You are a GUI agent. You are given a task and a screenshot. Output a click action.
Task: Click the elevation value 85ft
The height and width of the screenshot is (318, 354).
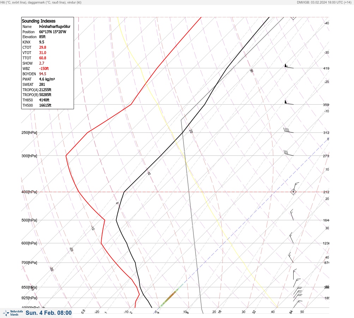[42, 37]
